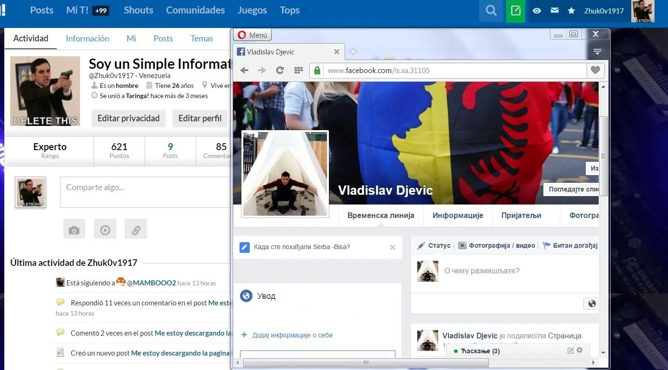
Task: Click the Taringa large profile picture
Action: pos(45,91)
